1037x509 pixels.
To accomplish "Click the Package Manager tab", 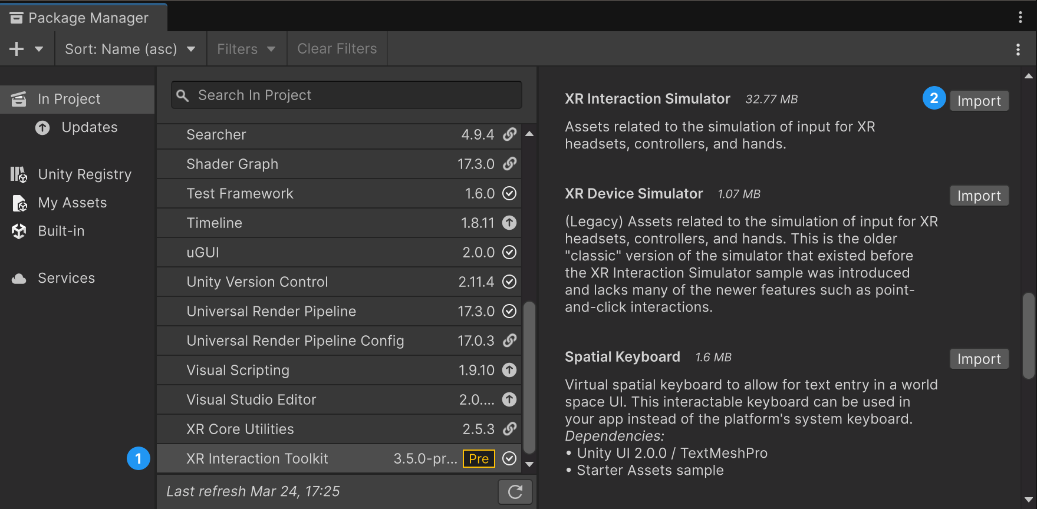I will [83, 18].
